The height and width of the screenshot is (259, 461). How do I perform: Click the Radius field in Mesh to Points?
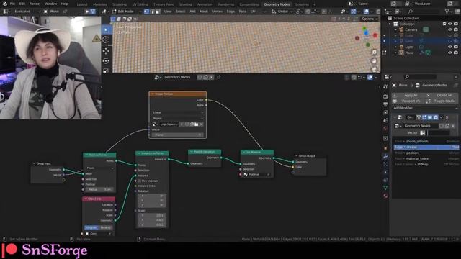[100, 190]
